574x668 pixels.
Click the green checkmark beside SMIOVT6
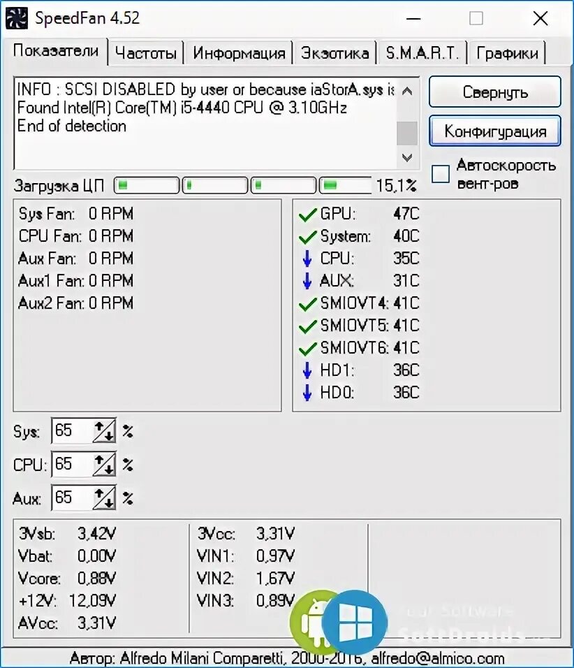307,349
